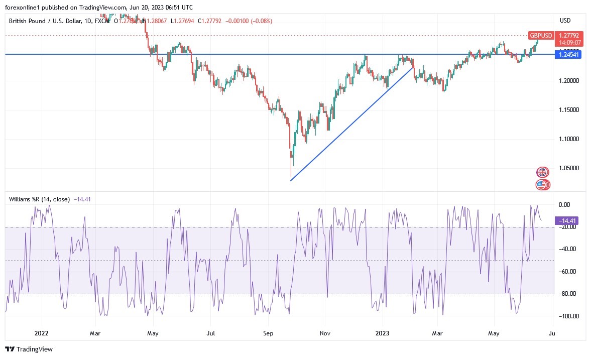This screenshot has height=358, width=591.
Task: Click the red 1.27792 price tag
Action: [569, 36]
